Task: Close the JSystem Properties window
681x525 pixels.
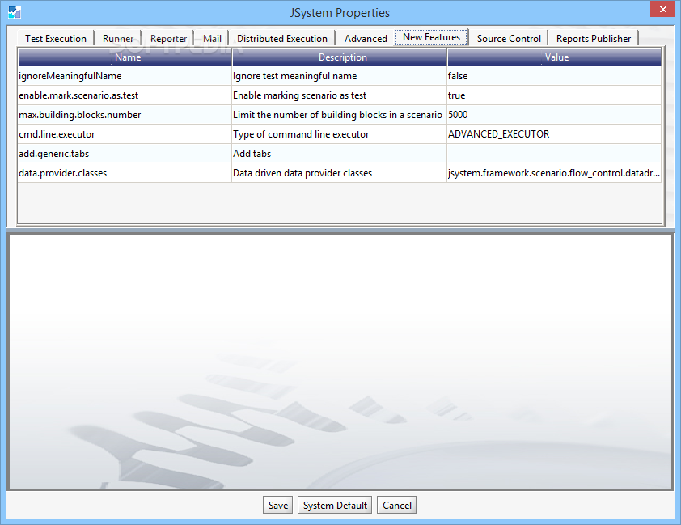Action: click(x=662, y=9)
